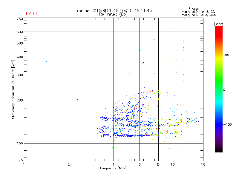This screenshot has width=239, height=179.
Task: Click the red 'HV Off' label
Action: 32,13
